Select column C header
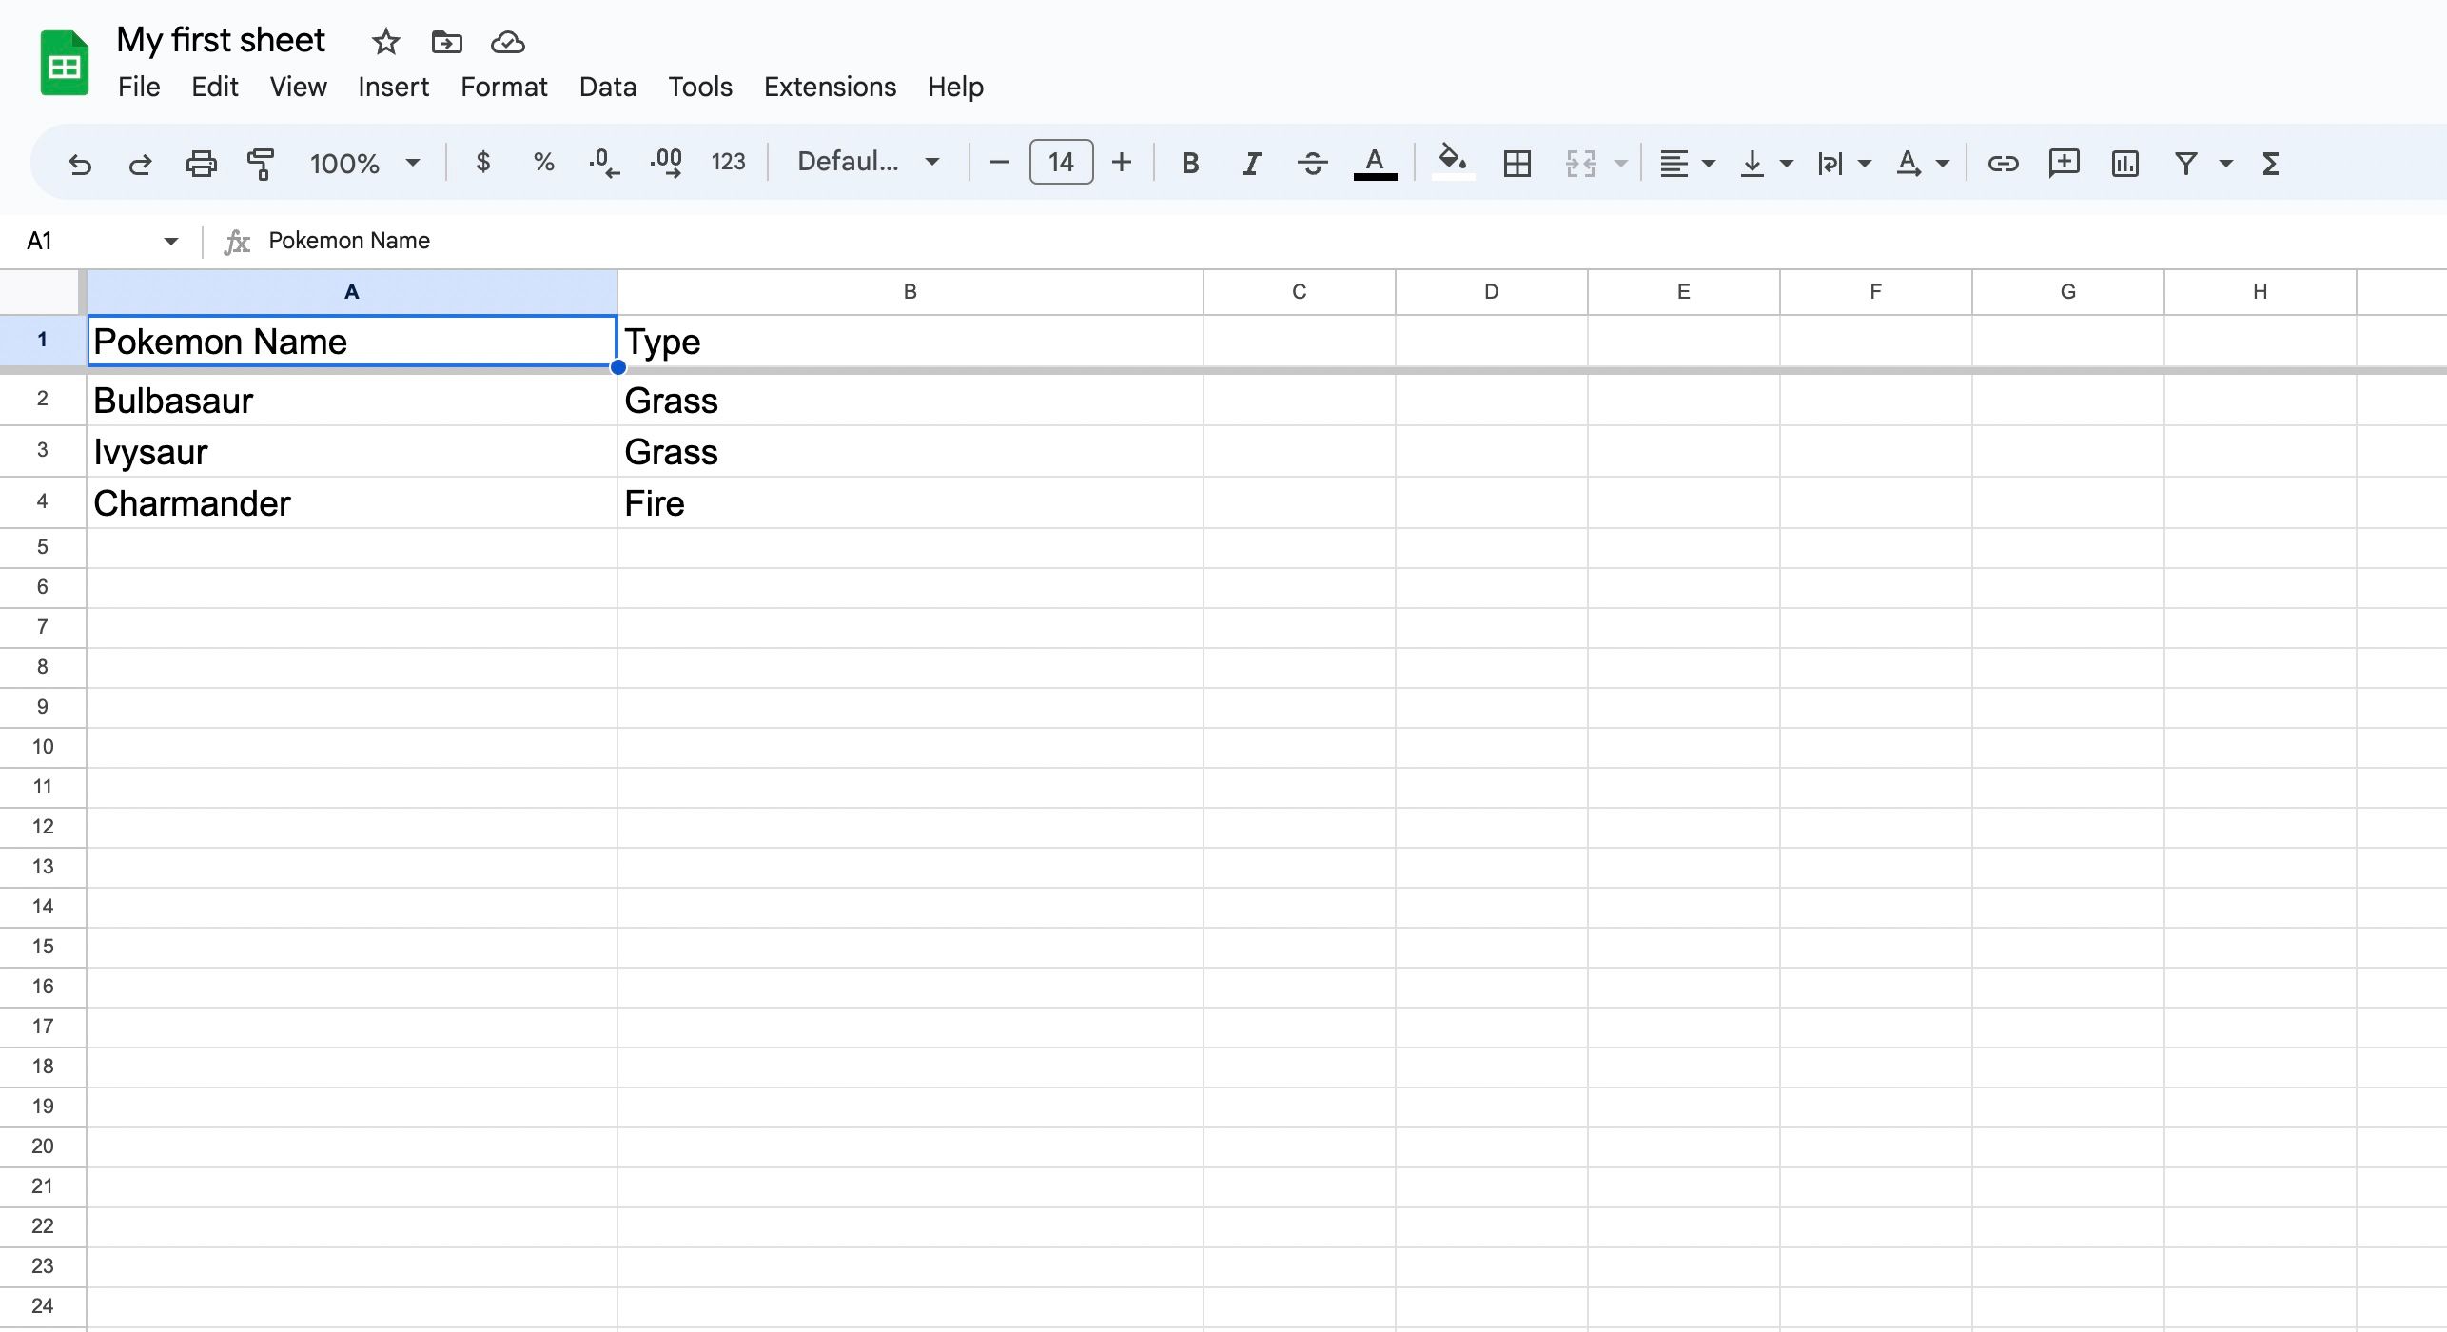The image size is (2447, 1332). point(1300,292)
